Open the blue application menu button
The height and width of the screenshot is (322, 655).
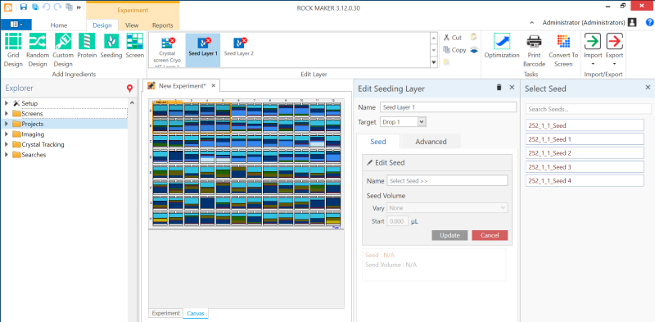pyautogui.click(x=16, y=25)
